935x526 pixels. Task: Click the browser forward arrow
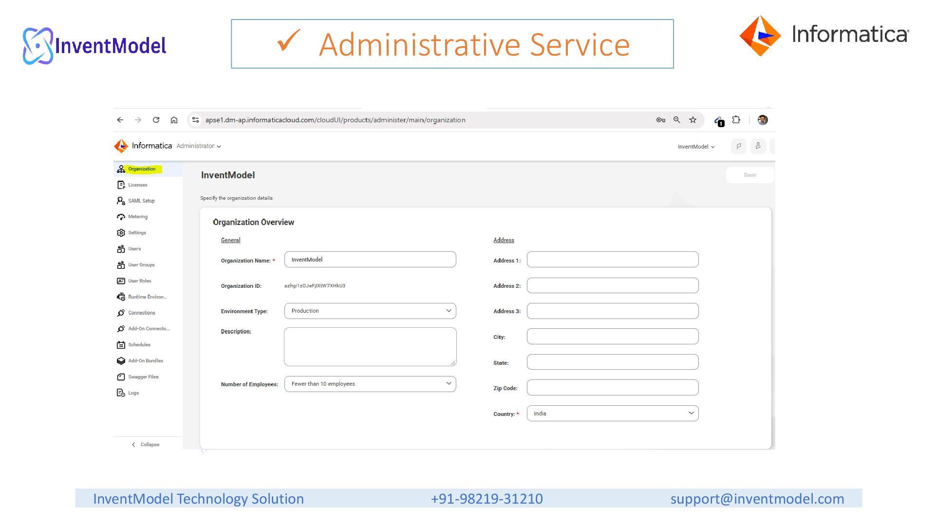138,120
